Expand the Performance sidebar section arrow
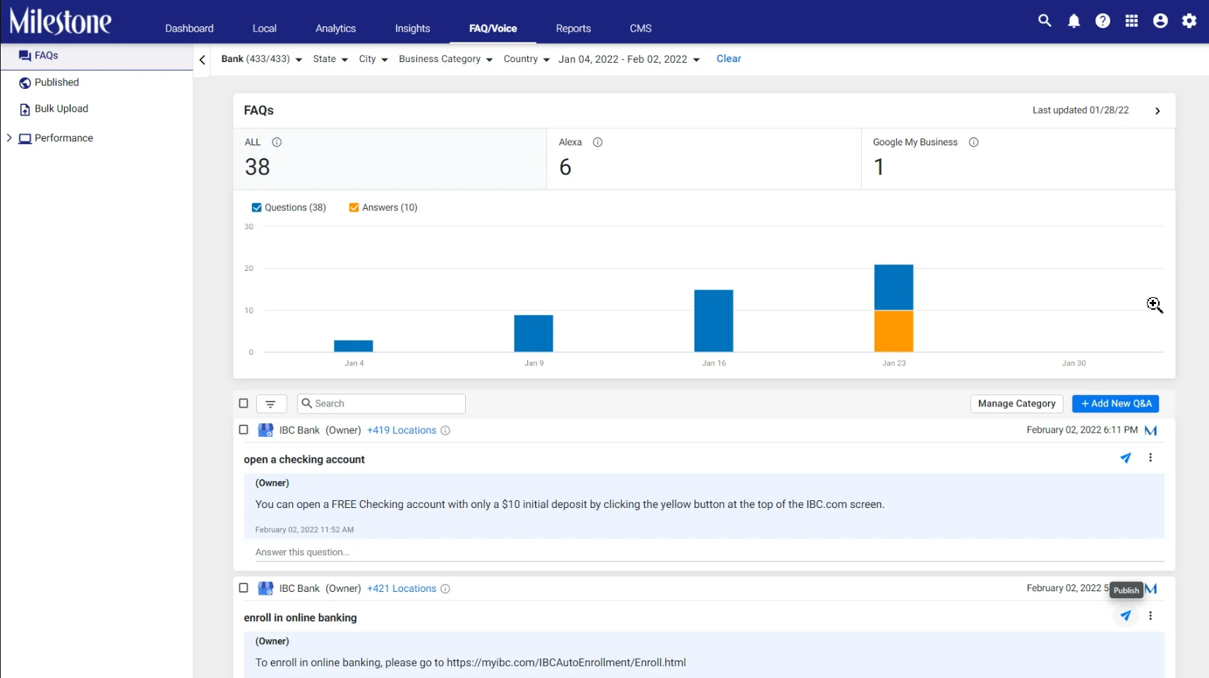The width and height of the screenshot is (1209, 678). pyautogui.click(x=9, y=138)
